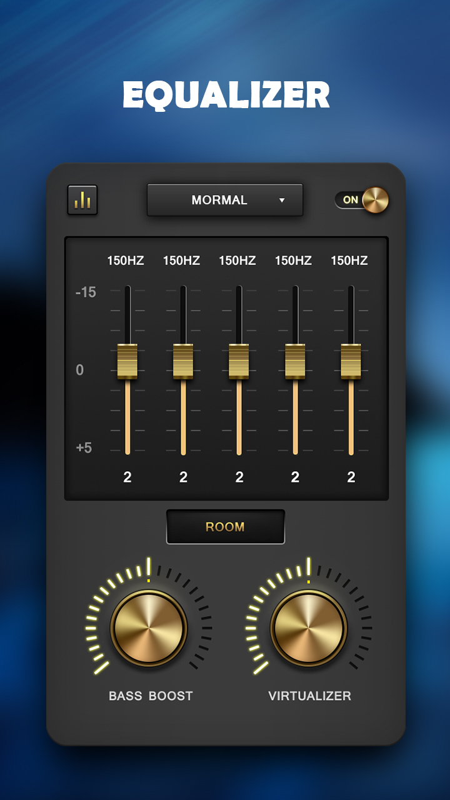The width and height of the screenshot is (450, 800).
Task: Click the ROOM reverb preset button
Action: point(225,527)
